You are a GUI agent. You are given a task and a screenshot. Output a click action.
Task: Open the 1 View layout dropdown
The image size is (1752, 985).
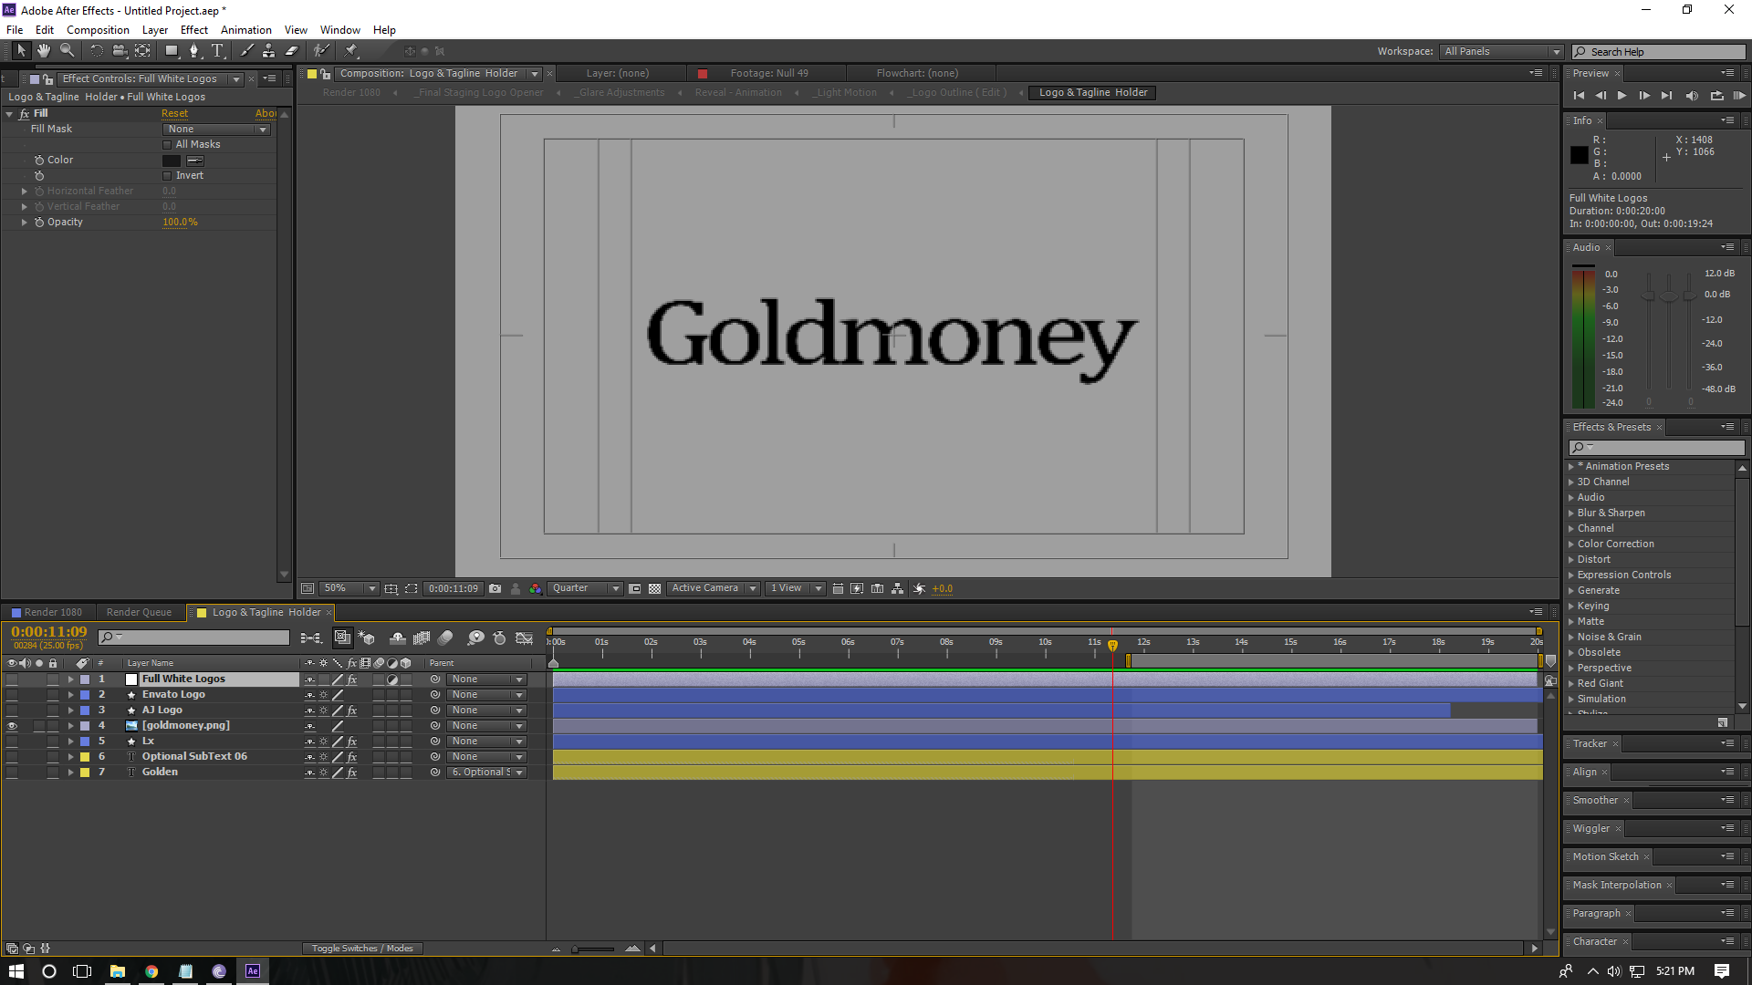(x=795, y=589)
